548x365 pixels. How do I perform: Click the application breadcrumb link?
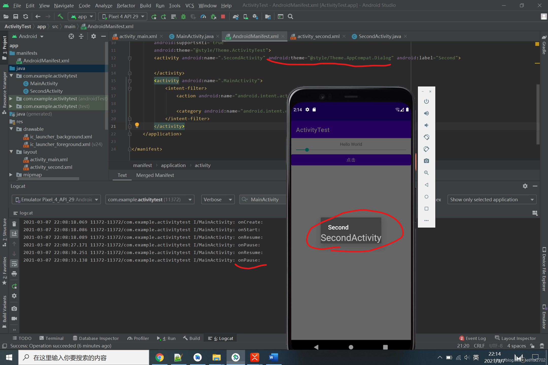pyautogui.click(x=173, y=165)
